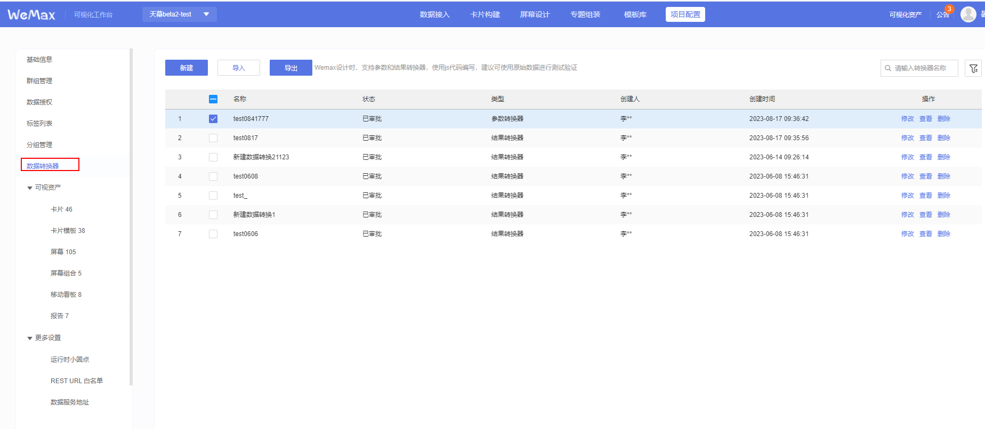Open 屏幕 105 in the sidebar

point(63,252)
